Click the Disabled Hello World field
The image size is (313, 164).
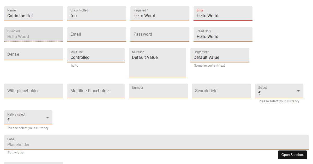34,36
